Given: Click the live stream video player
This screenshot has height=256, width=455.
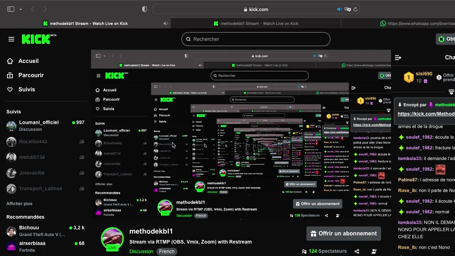Looking at the screenshot, I should (241, 134).
